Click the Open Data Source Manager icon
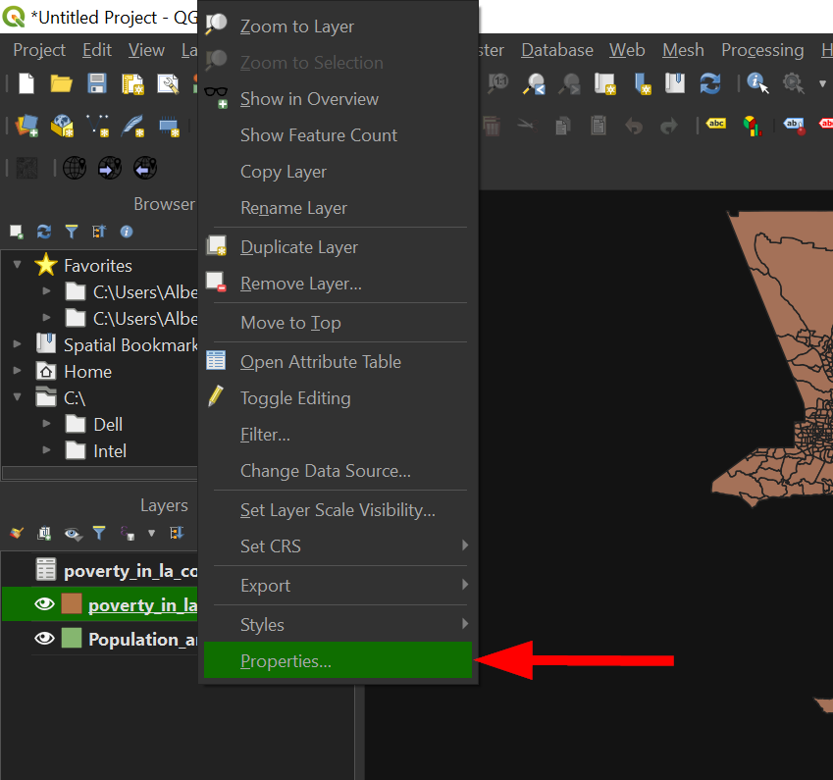Screen dimensions: 833x780 click(x=26, y=126)
